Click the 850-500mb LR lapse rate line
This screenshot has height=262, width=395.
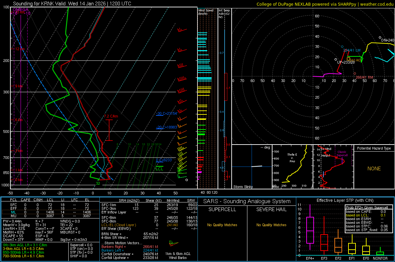pyautogui.click(x=23, y=252)
